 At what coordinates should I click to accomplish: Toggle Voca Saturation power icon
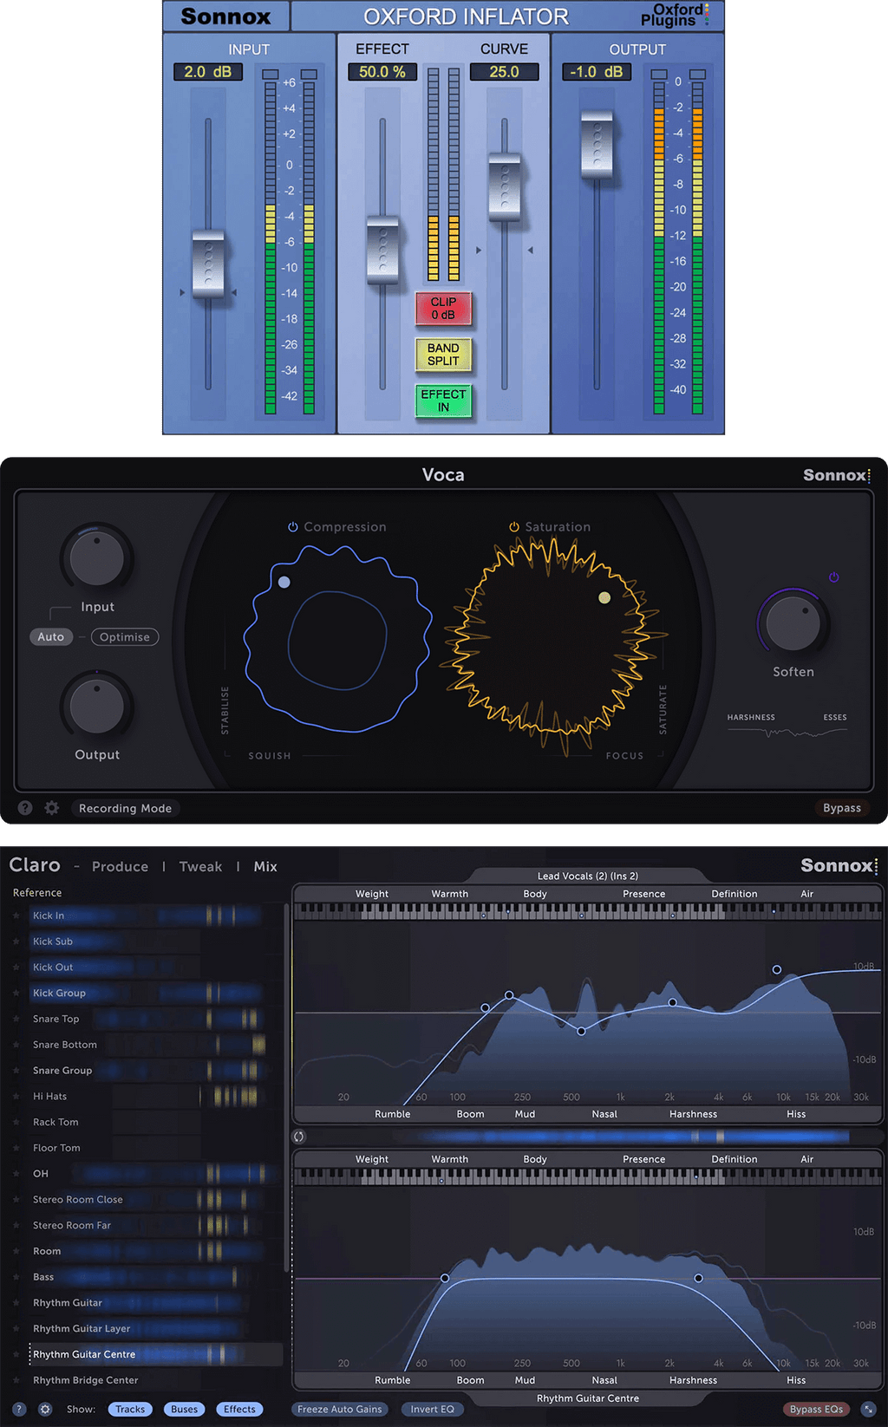pyautogui.click(x=514, y=527)
